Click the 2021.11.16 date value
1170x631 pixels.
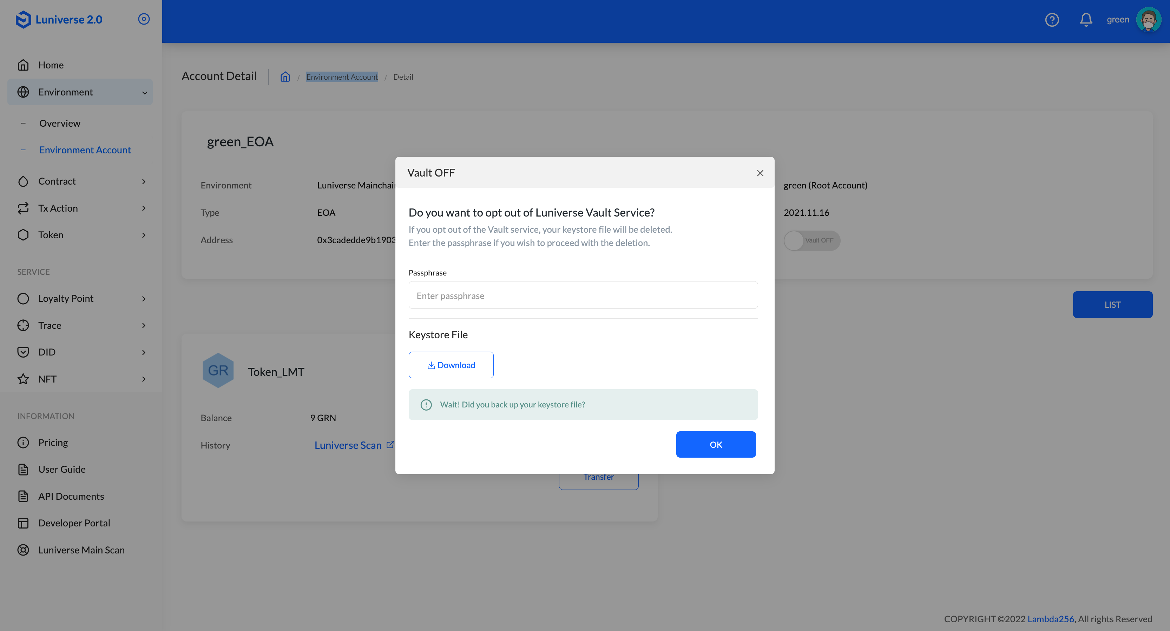click(x=806, y=212)
